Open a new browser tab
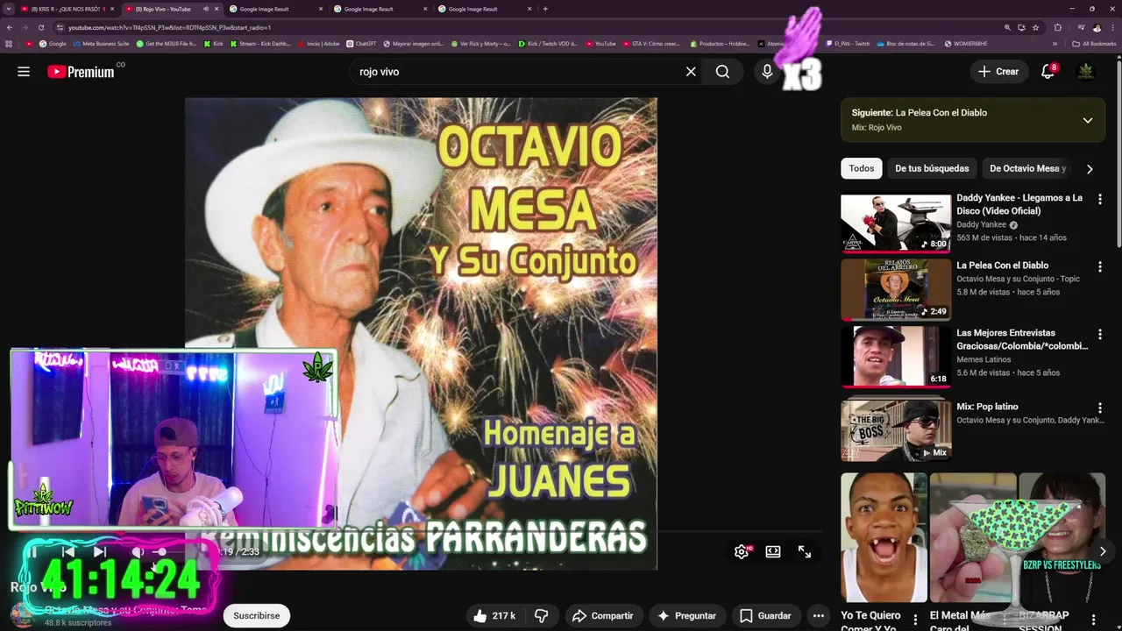 pyautogui.click(x=545, y=9)
